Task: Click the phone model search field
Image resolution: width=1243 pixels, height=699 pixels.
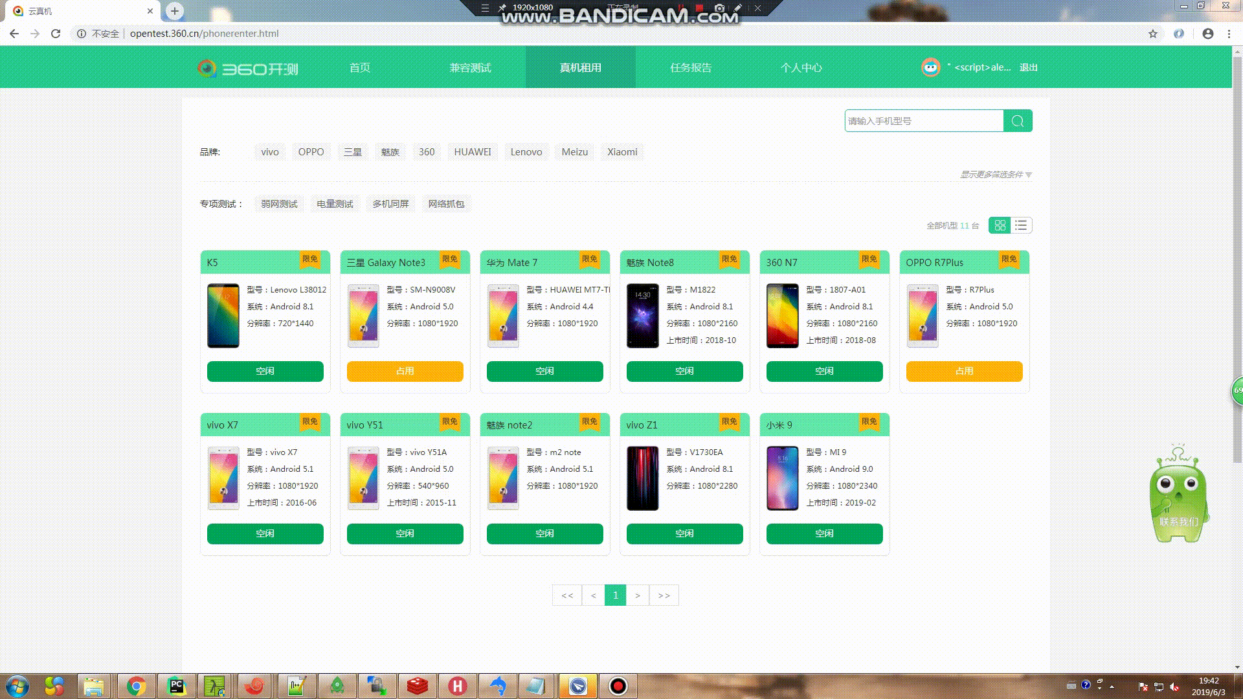Action: click(x=924, y=121)
